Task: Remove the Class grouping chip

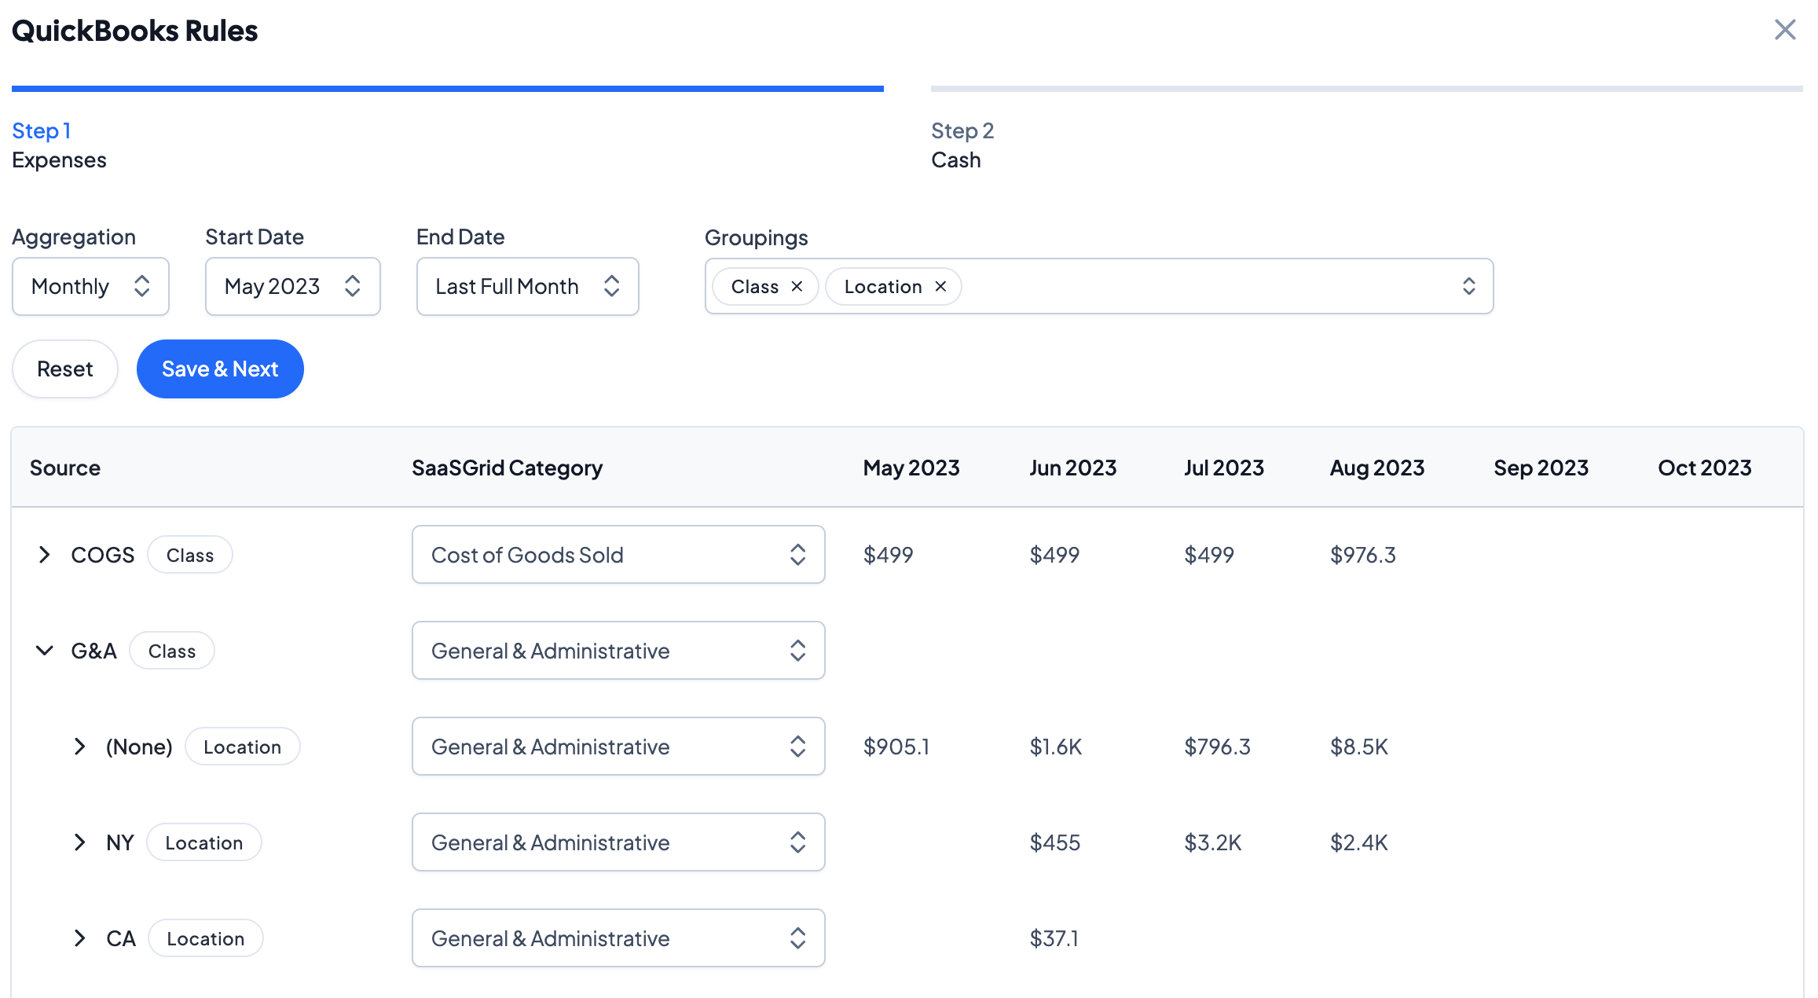Action: (797, 287)
